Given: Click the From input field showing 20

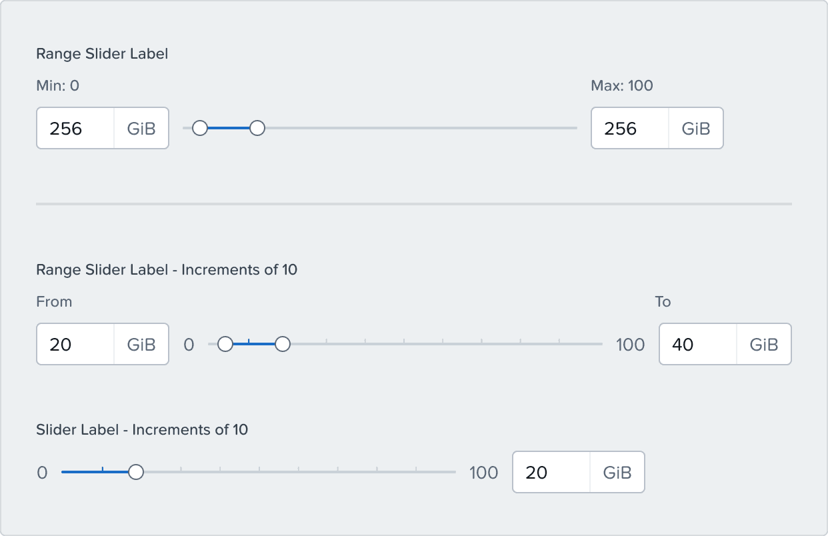Looking at the screenshot, I should click(x=75, y=344).
